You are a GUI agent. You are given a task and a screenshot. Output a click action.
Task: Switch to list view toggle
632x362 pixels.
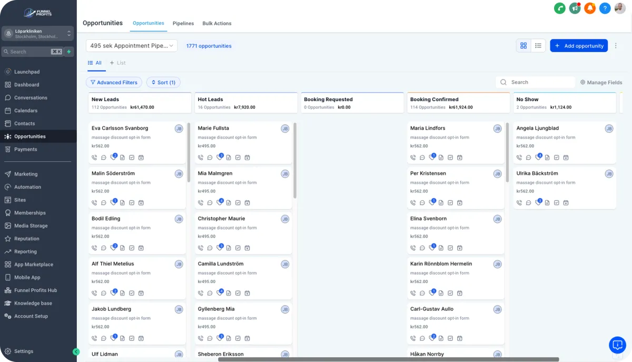538,46
